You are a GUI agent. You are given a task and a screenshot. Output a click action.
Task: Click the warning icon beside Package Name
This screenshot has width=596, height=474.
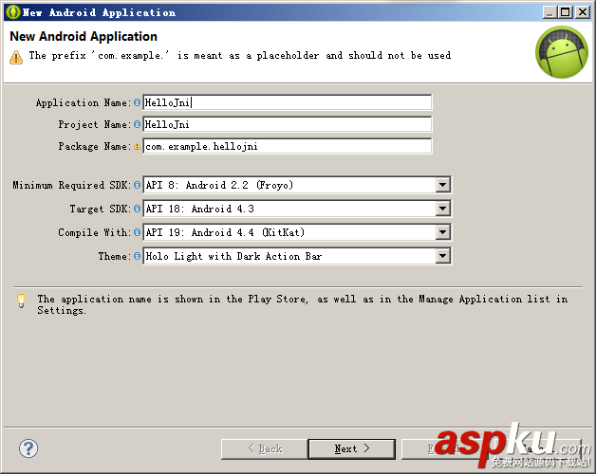(x=137, y=147)
